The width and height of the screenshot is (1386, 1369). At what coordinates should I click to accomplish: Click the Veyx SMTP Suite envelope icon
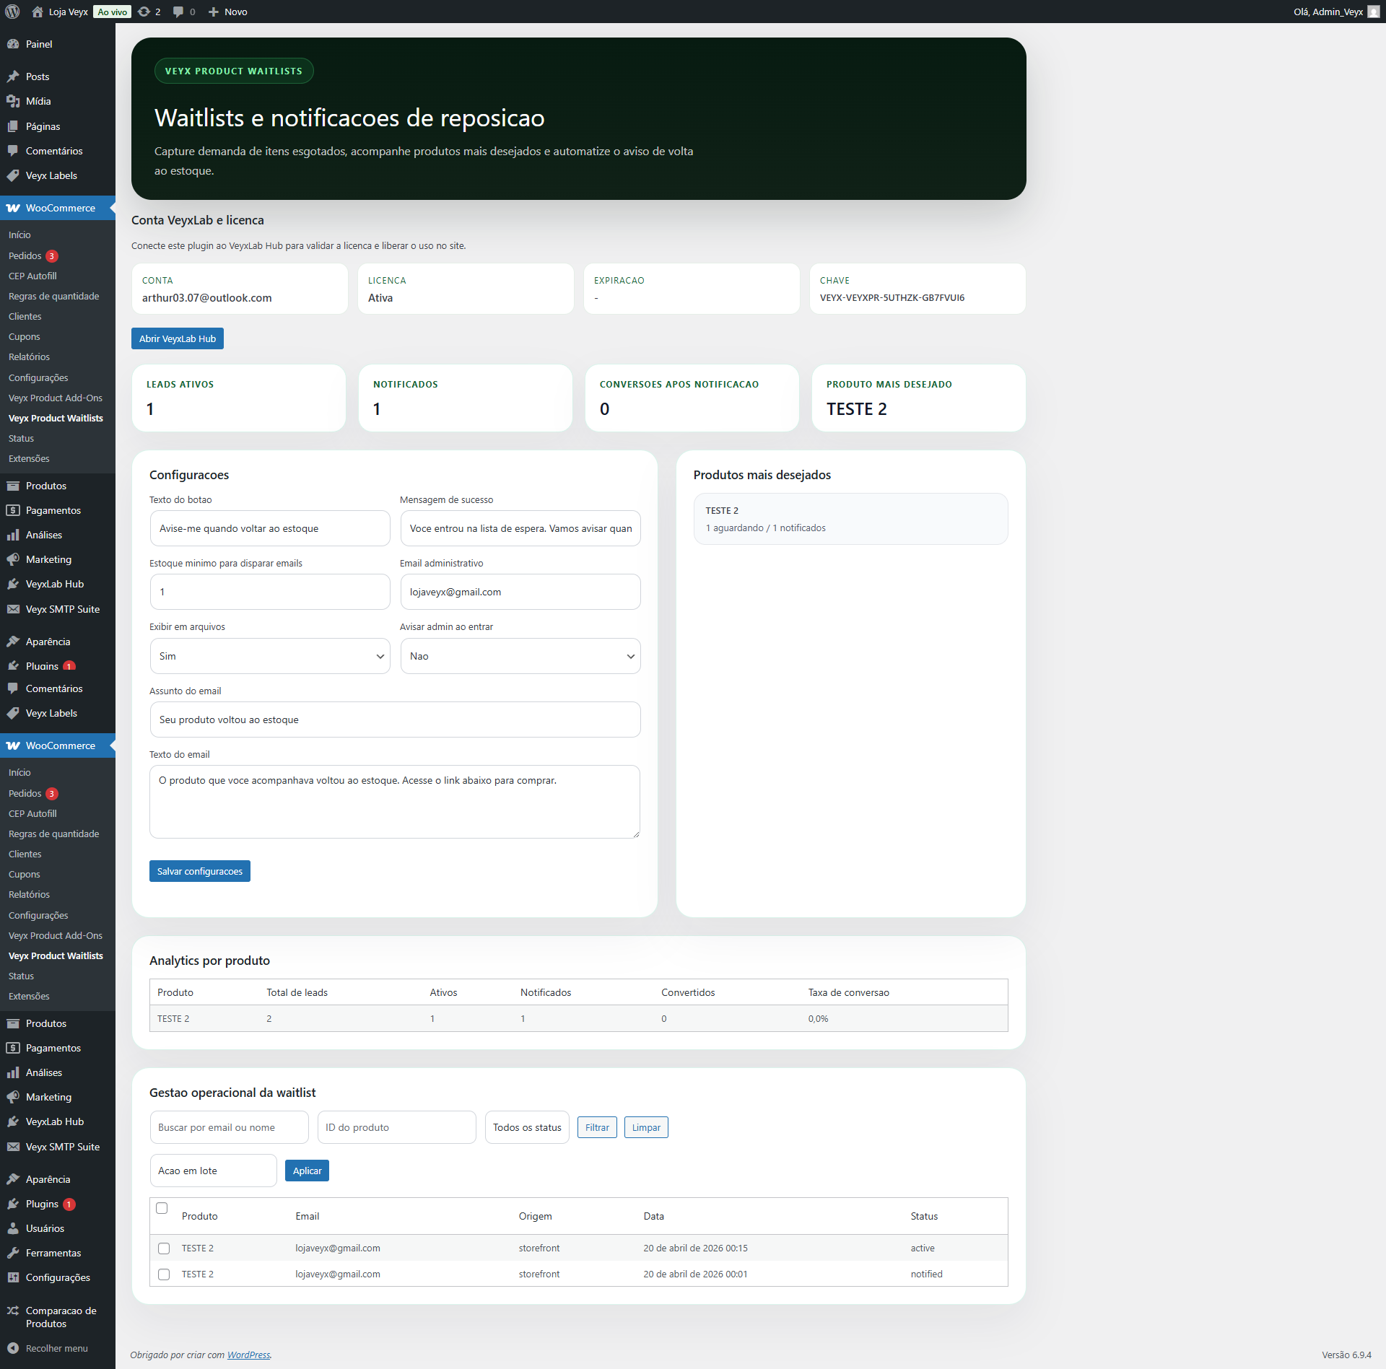pyautogui.click(x=13, y=608)
